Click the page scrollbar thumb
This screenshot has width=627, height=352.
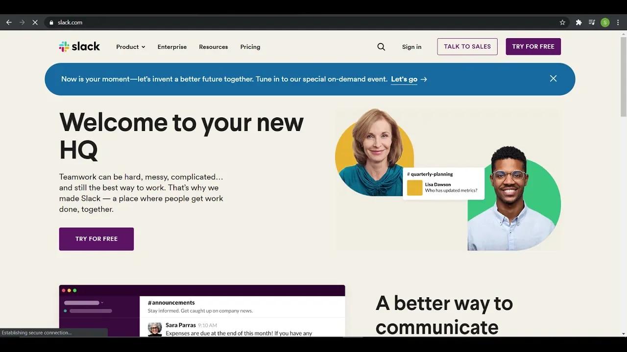point(623,76)
